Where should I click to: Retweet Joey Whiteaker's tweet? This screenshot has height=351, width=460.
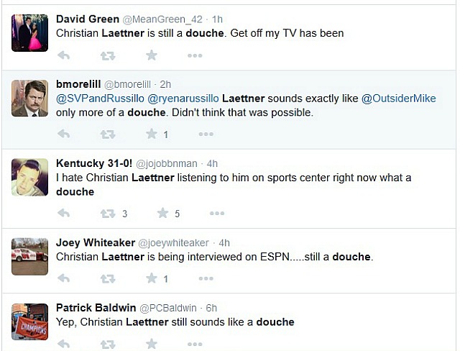108,278
